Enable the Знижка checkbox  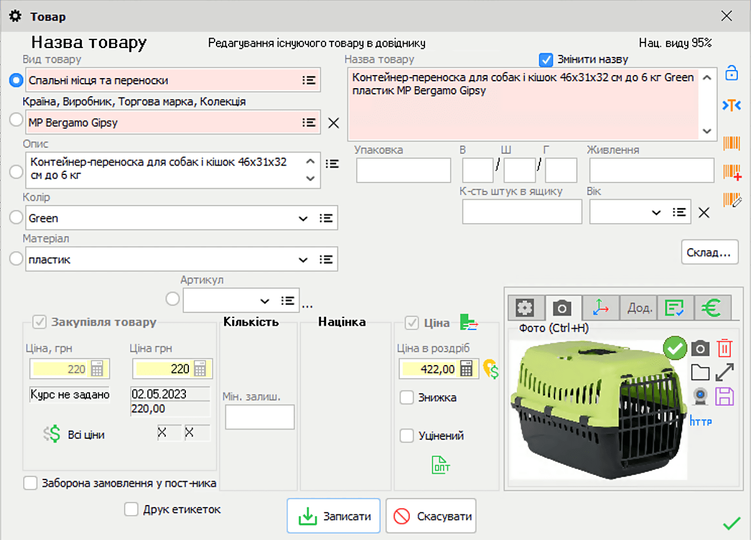pyautogui.click(x=406, y=397)
